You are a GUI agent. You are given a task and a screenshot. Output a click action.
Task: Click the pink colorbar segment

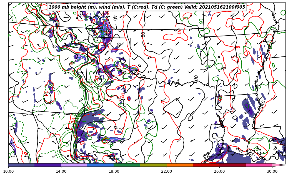[259, 165]
